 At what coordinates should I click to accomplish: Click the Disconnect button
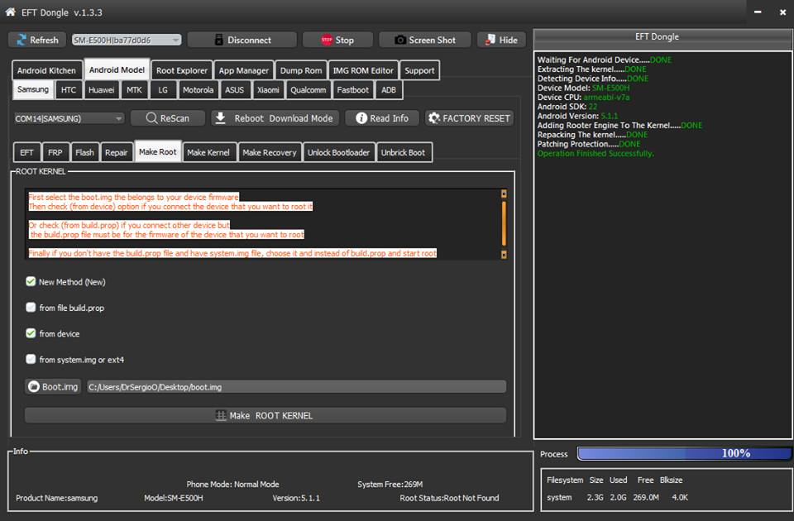click(x=242, y=40)
